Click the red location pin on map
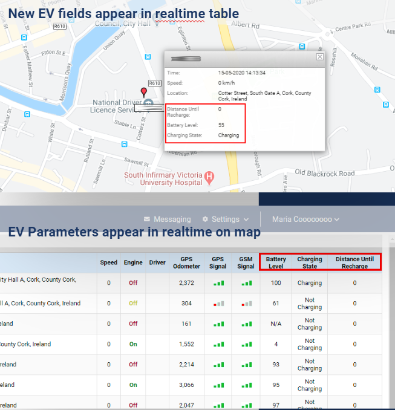 pos(143,93)
